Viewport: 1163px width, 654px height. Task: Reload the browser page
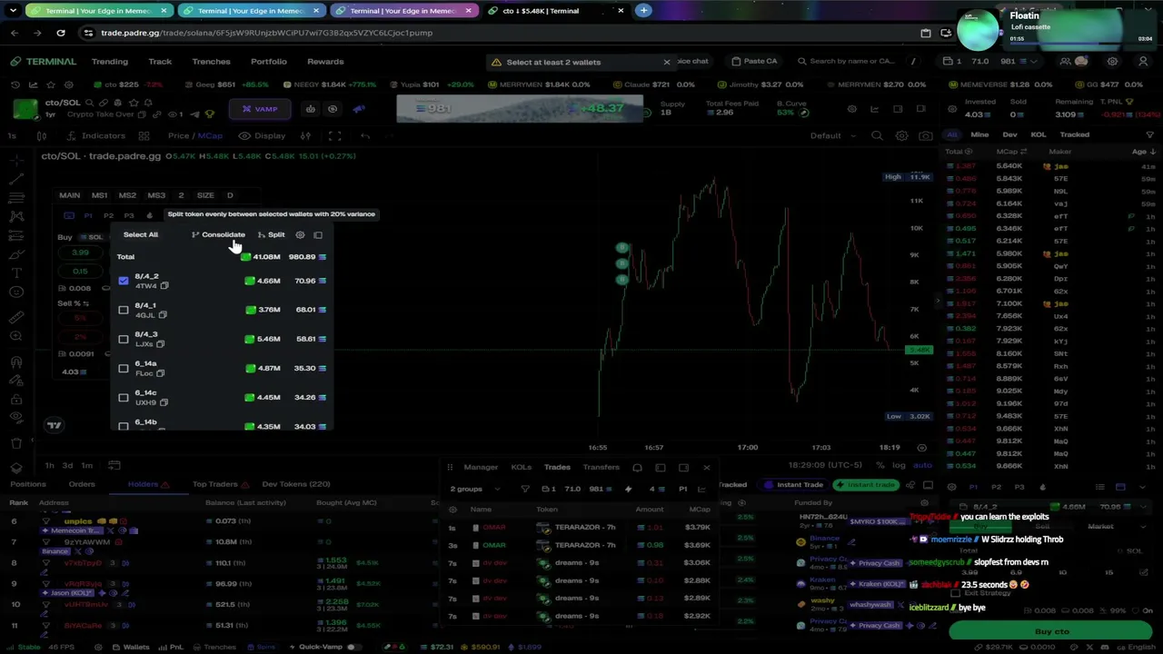(x=61, y=33)
